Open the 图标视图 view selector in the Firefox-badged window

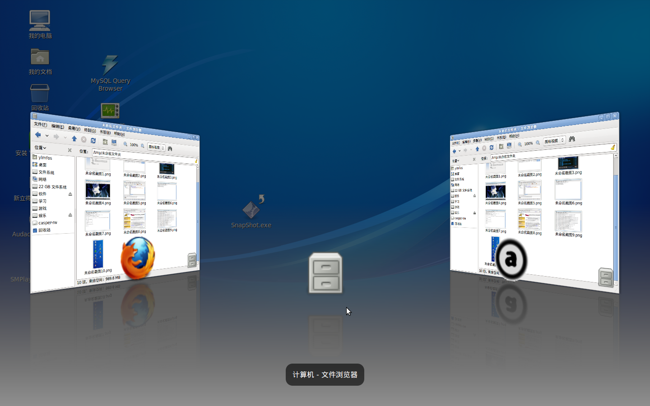(156, 147)
